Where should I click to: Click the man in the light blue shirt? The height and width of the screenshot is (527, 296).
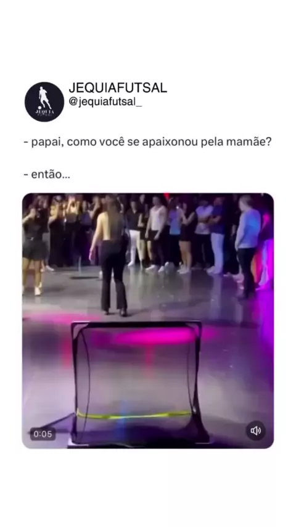(248, 247)
